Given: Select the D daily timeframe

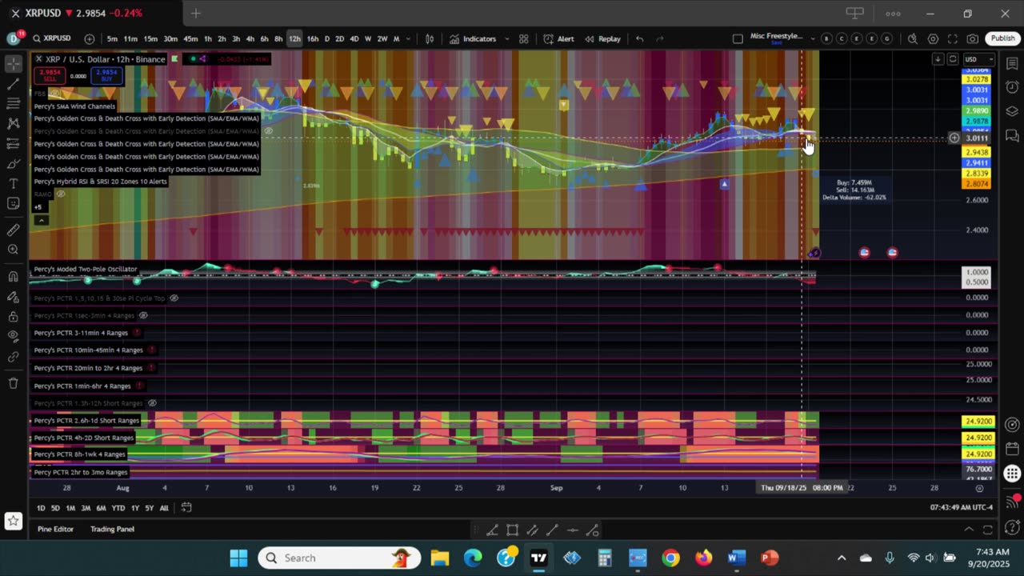Looking at the screenshot, I should [326, 38].
